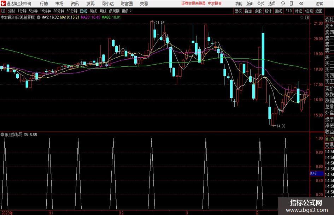
Task: Click the 叠加 overlay button
Action: pos(248,11)
